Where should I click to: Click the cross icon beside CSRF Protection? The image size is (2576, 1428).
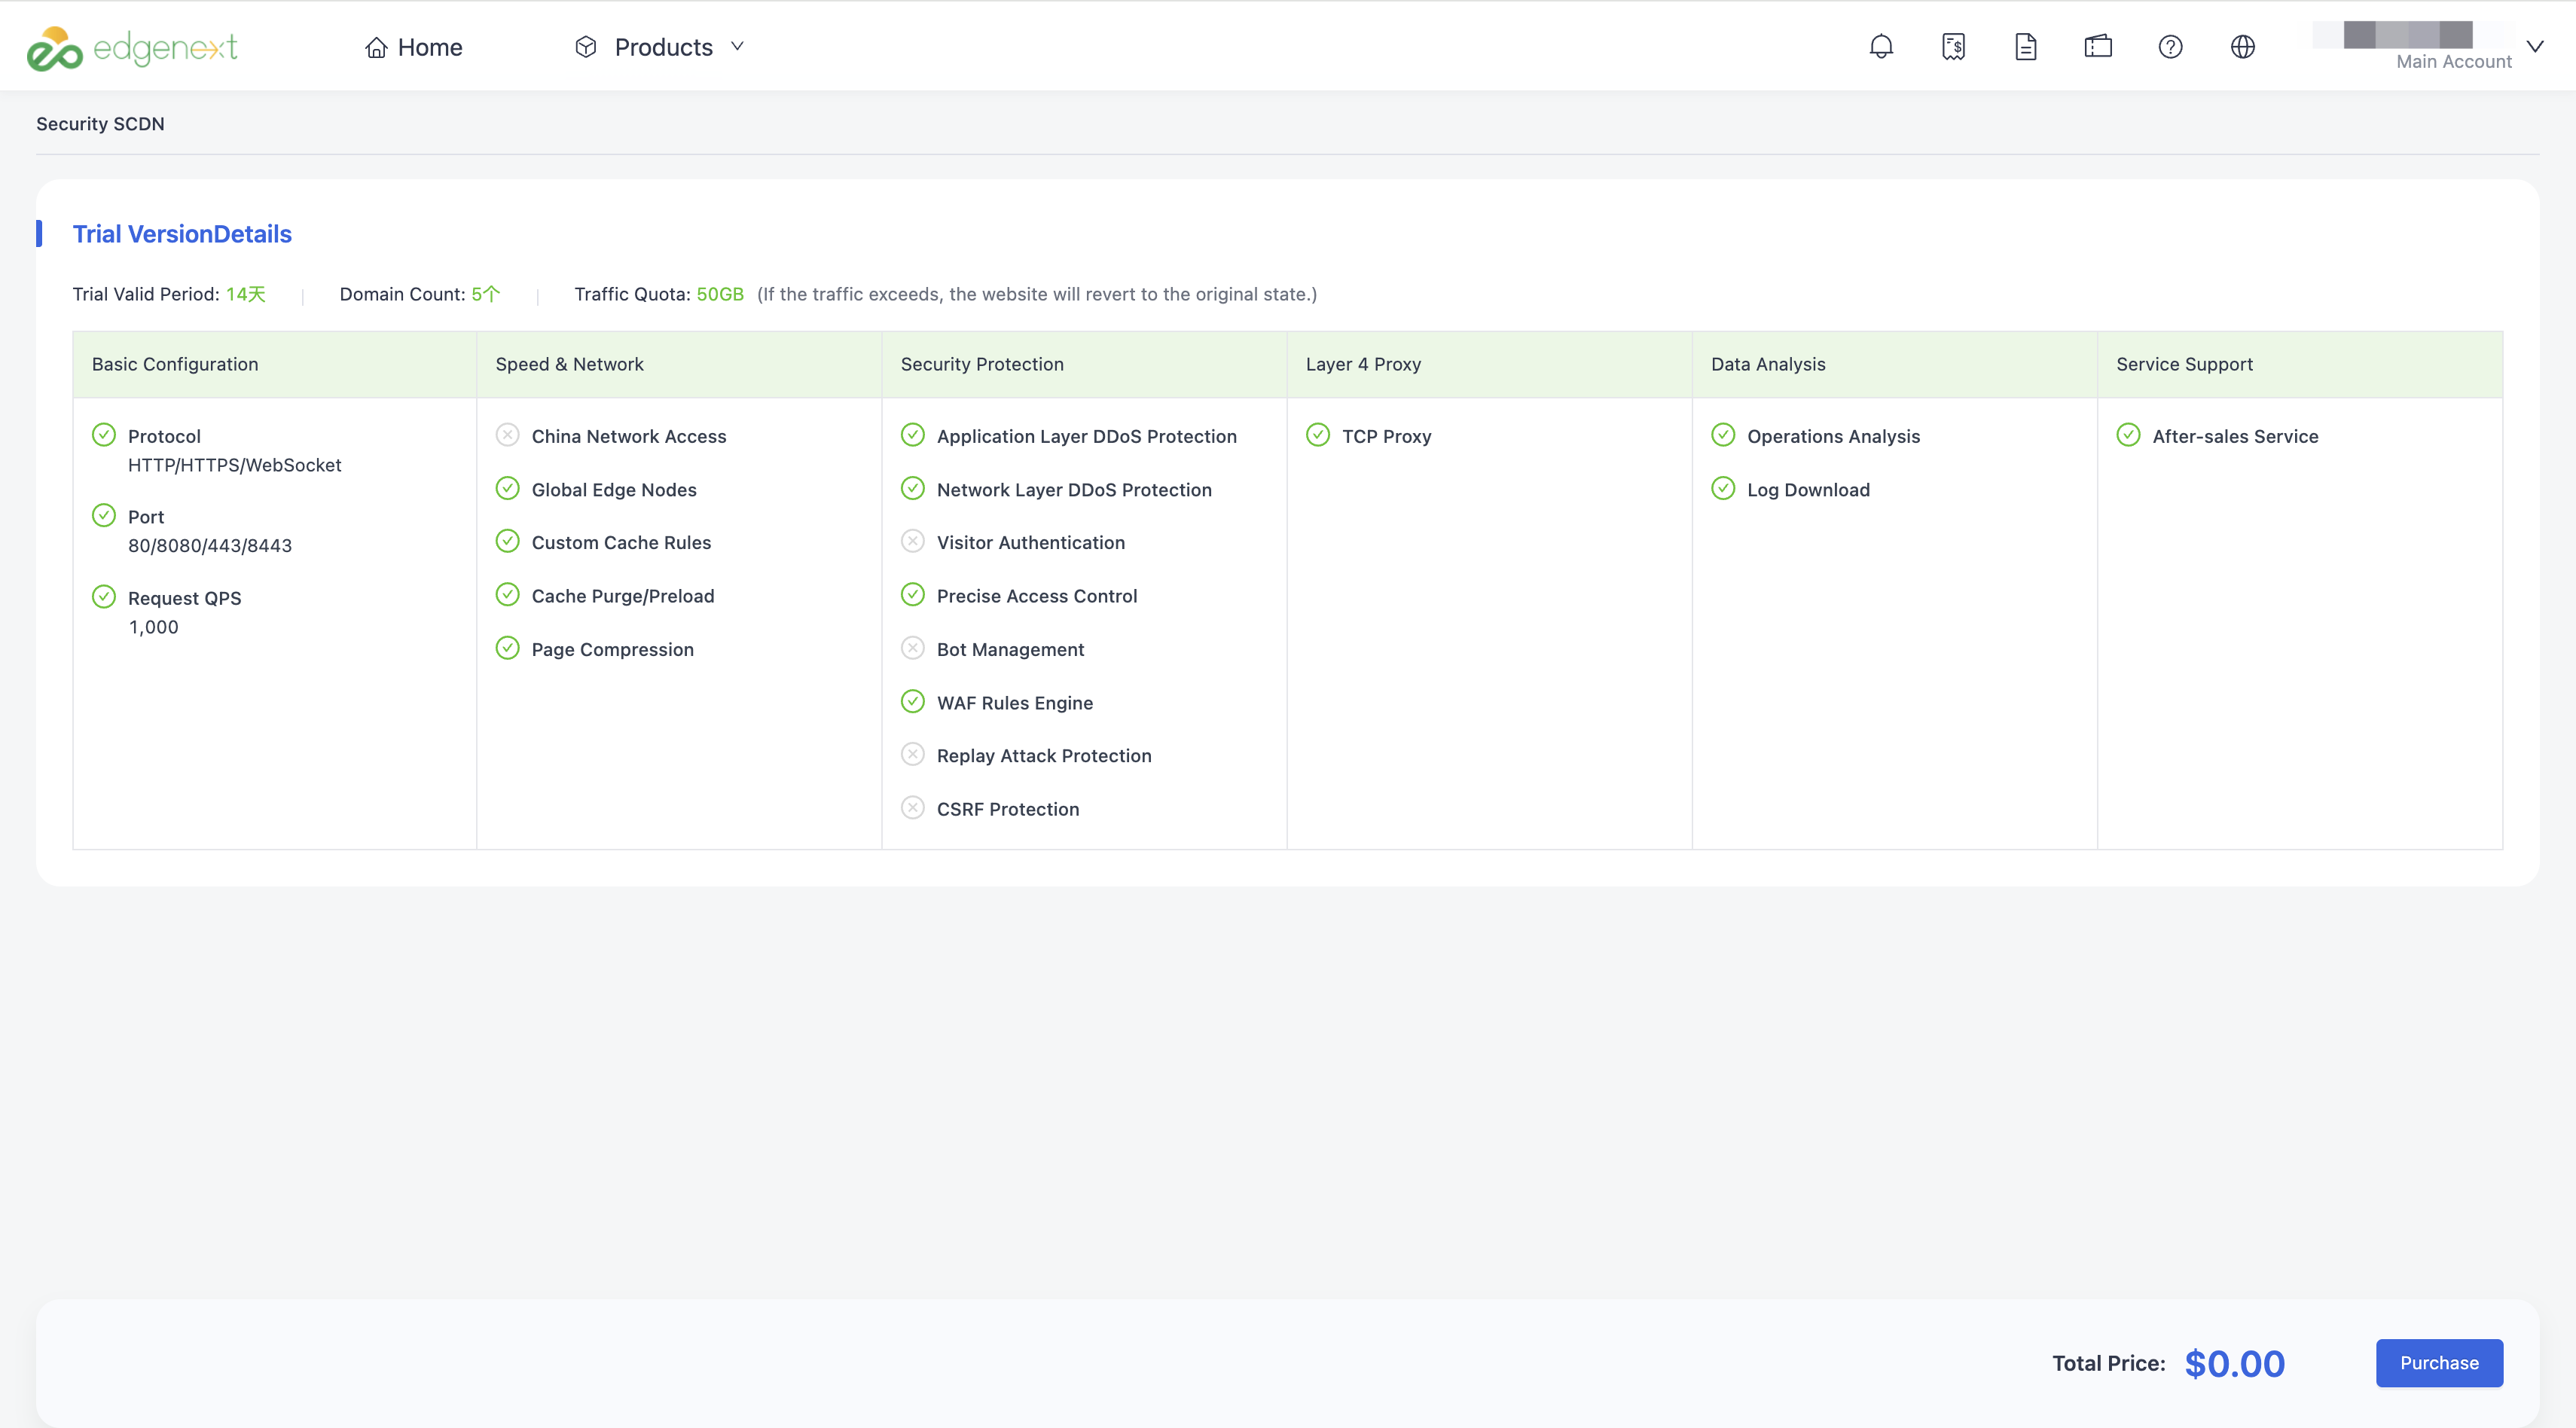click(x=913, y=807)
